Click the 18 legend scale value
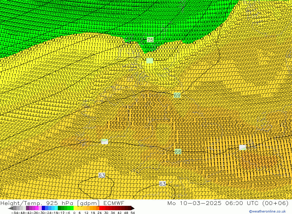 (93, 213)
